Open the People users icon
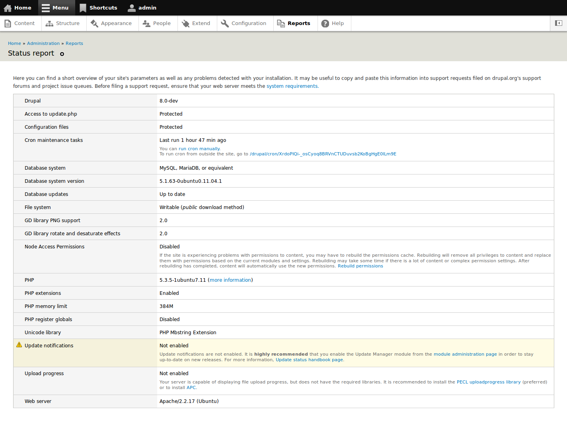 [146, 23]
